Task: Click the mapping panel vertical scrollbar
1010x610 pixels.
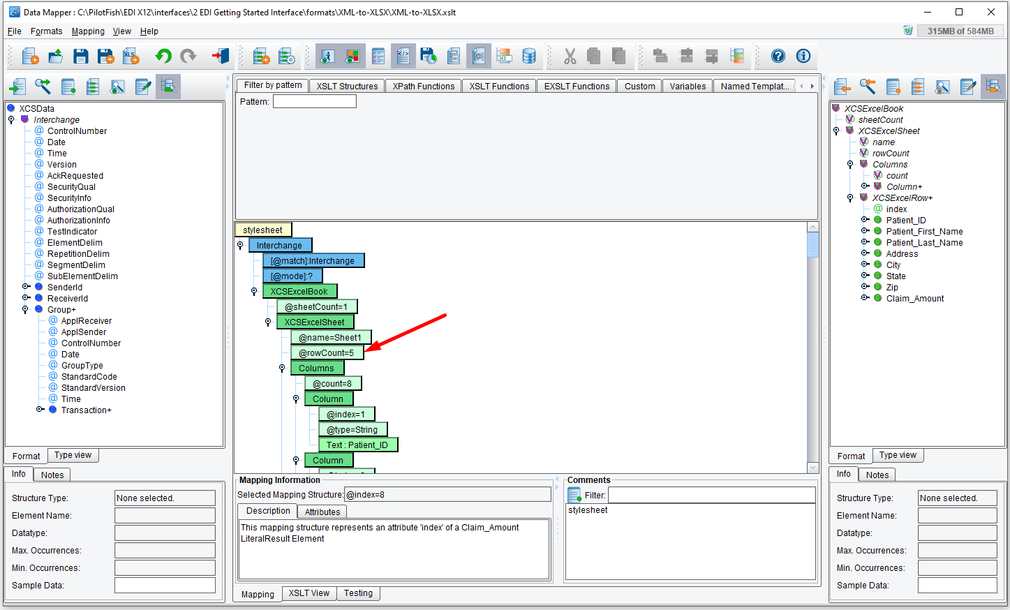Action: 812,347
